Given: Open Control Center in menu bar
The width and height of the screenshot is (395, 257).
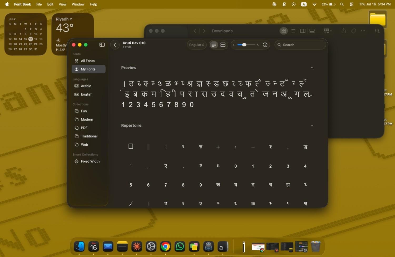Looking at the screenshot, I should coord(352,4).
